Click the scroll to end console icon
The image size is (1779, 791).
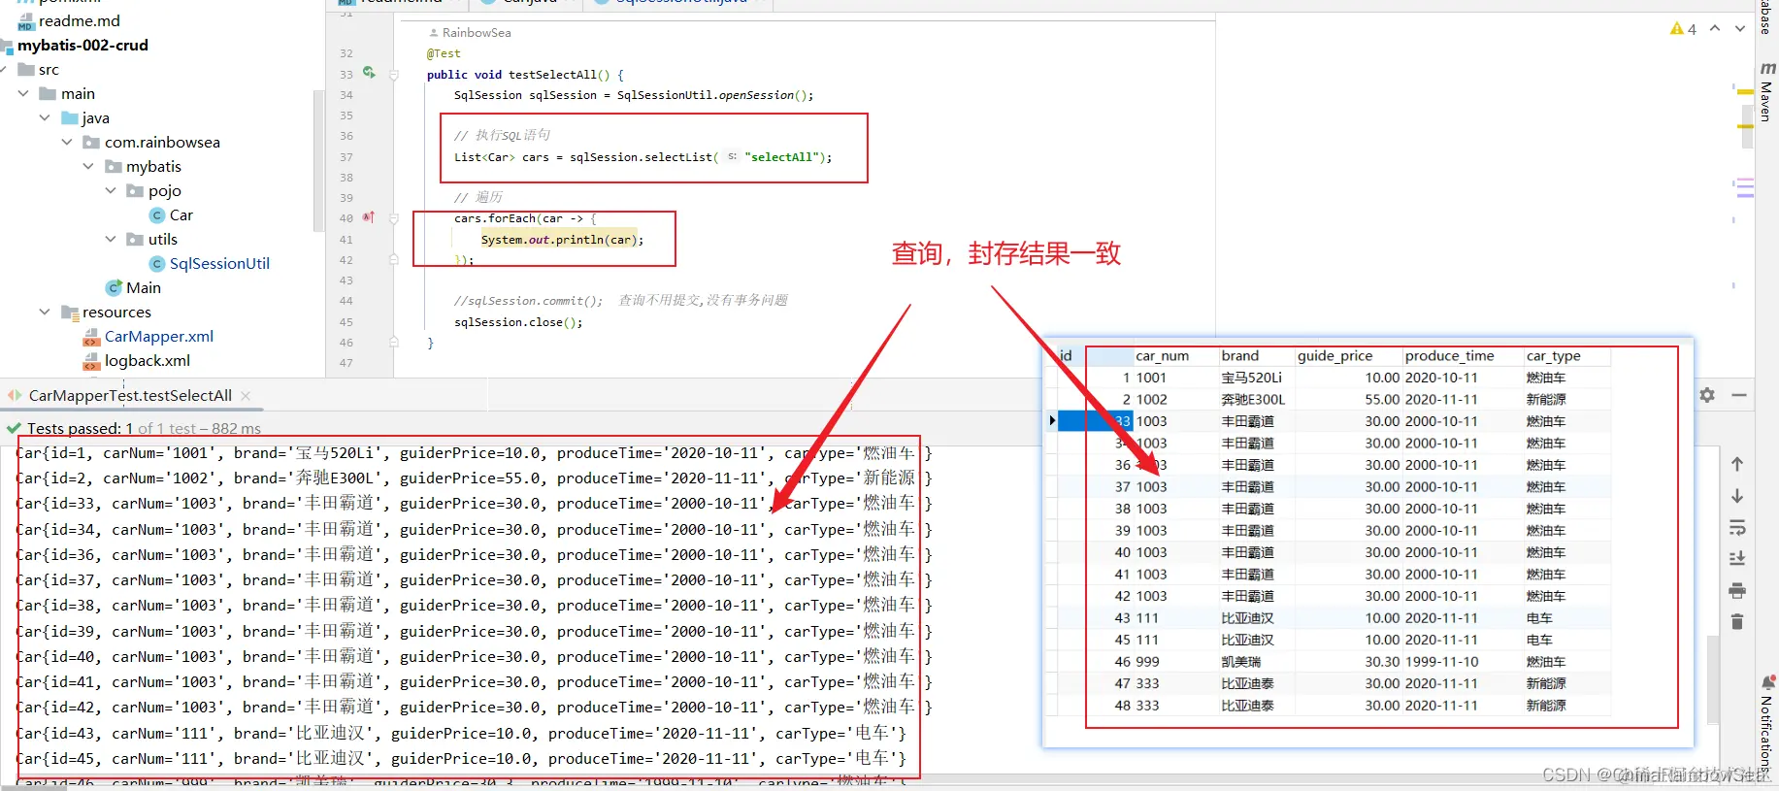tap(1737, 559)
